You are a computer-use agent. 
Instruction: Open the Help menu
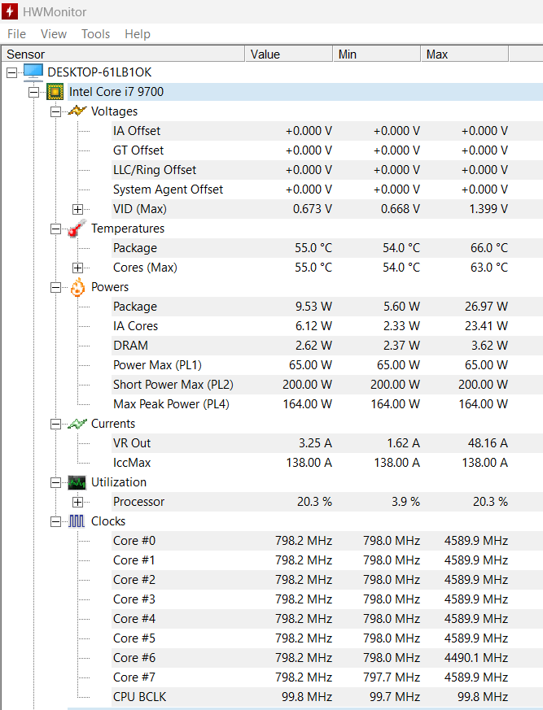point(138,34)
